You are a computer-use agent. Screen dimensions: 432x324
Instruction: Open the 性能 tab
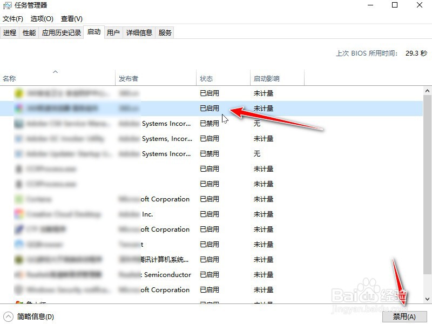(28, 32)
